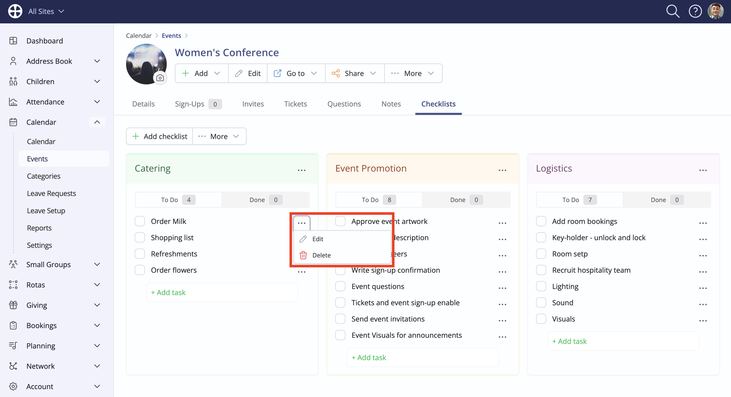Expand the All Sites dropdown
The width and height of the screenshot is (731, 397).
[x=46, y=11]
